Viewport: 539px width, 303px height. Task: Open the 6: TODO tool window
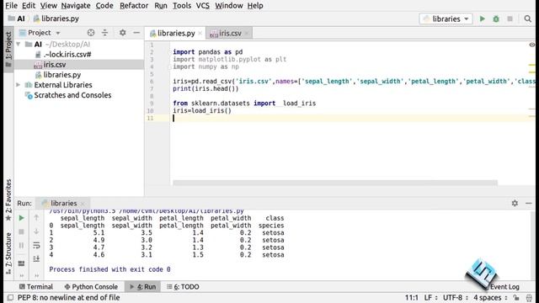click(183, 286)
